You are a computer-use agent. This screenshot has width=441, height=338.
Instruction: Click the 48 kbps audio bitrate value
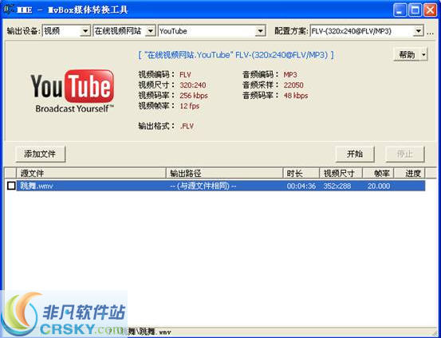296,96
